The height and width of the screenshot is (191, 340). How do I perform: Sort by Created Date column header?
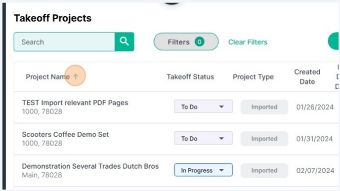307,76
